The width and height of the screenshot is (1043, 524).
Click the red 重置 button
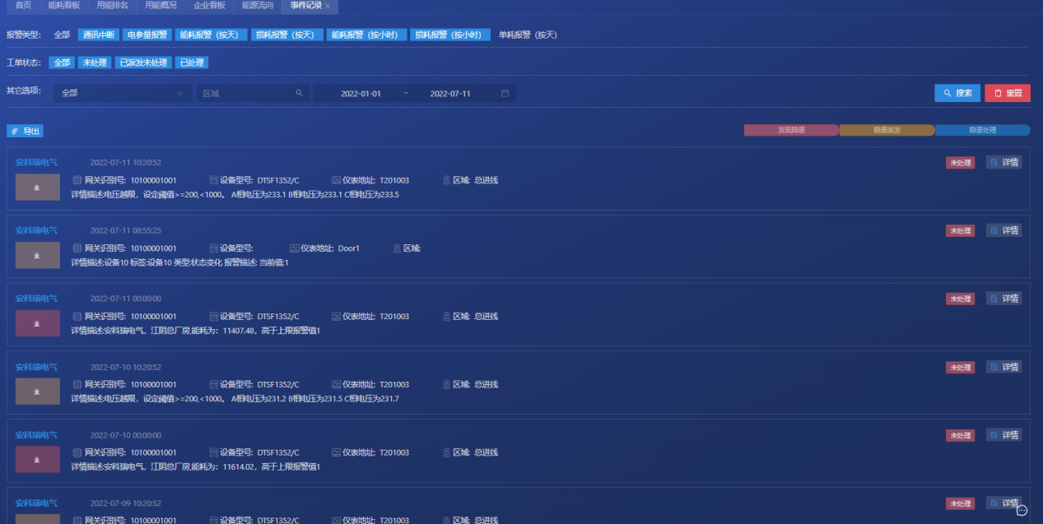coord(1007,94)
